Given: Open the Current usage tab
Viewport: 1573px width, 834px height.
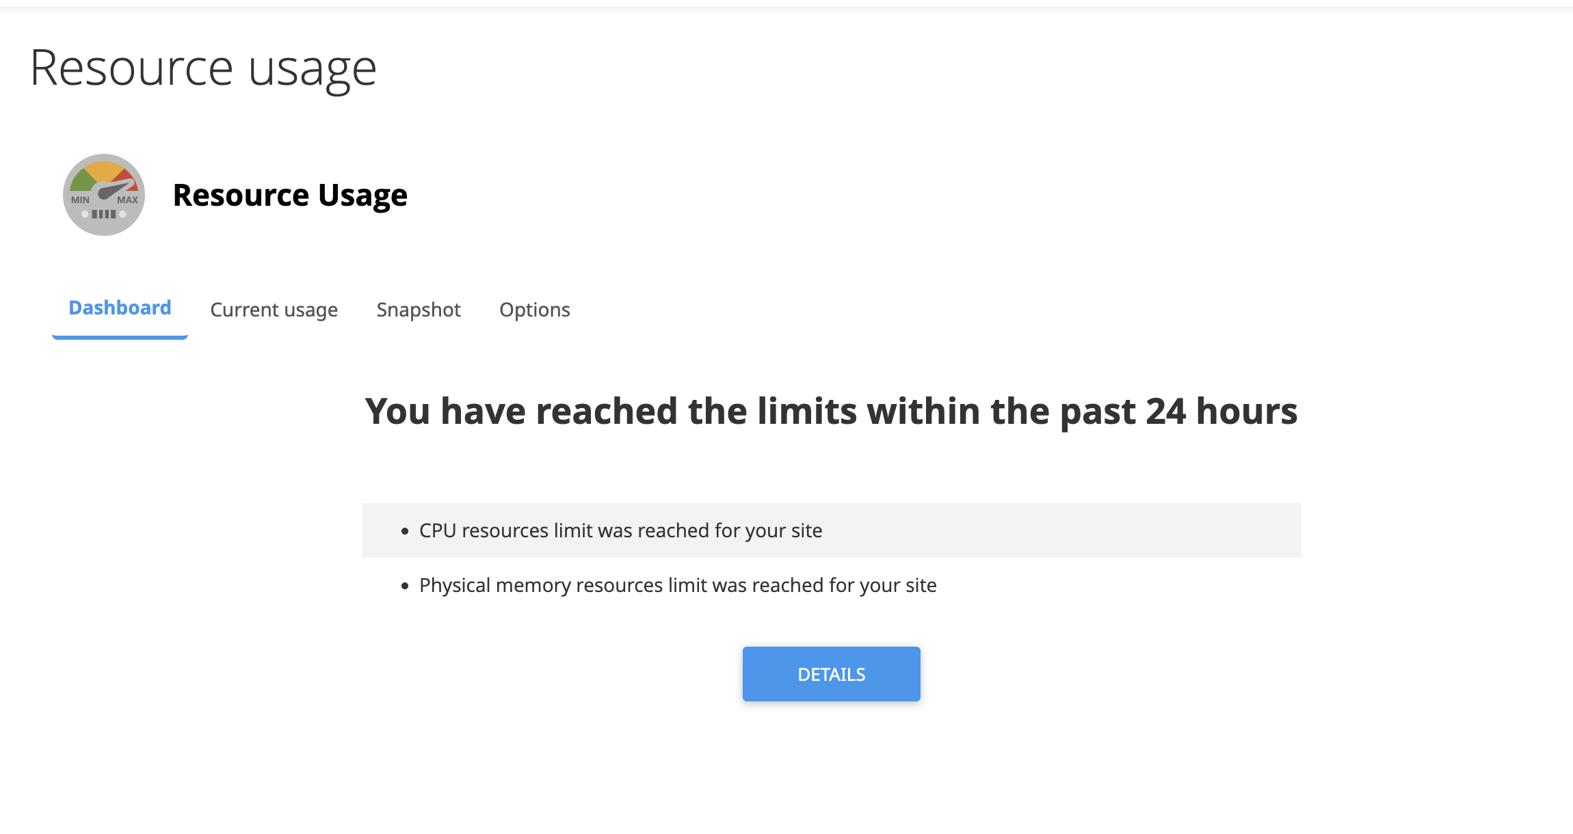Looking at the screenshot, I should [274, 310].
